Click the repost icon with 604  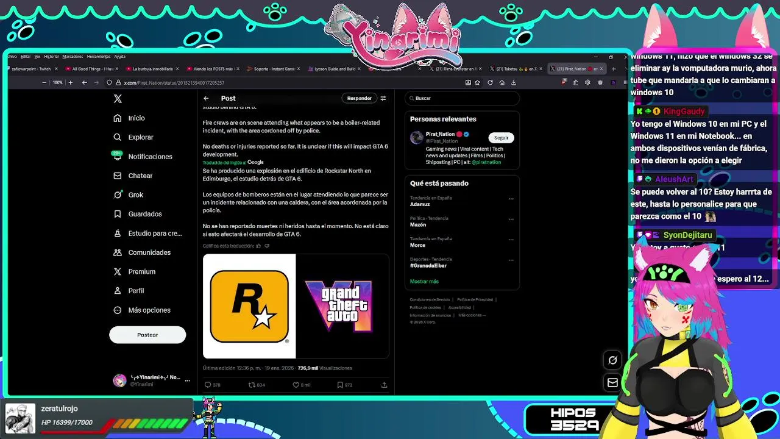(252, 385)
